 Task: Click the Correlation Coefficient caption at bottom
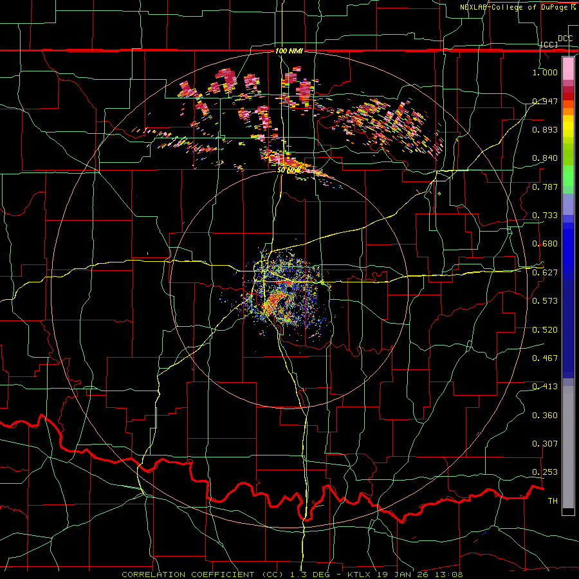coord(292,574)
